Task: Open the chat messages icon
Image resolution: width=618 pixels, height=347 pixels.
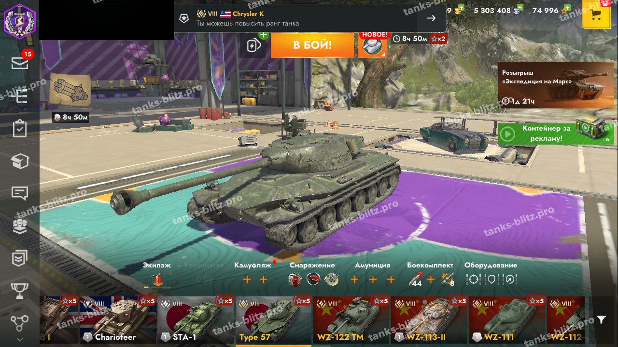Action: [x=20, y=194]
